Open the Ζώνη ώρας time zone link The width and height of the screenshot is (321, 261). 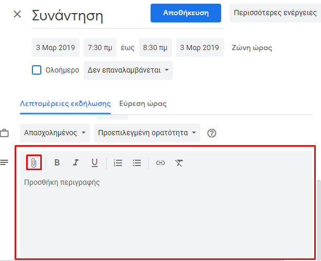tap(252, 48)
